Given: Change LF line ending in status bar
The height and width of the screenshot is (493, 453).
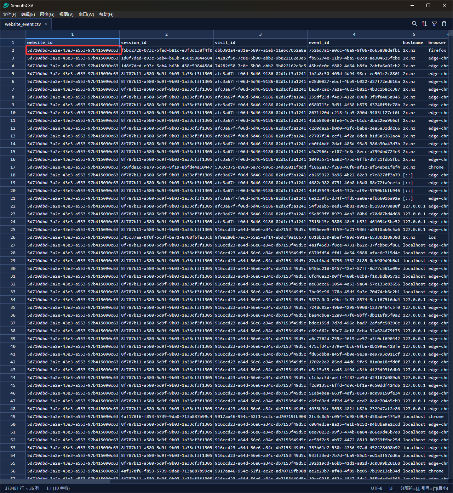Looking at the screenshot, I should 391,488.
